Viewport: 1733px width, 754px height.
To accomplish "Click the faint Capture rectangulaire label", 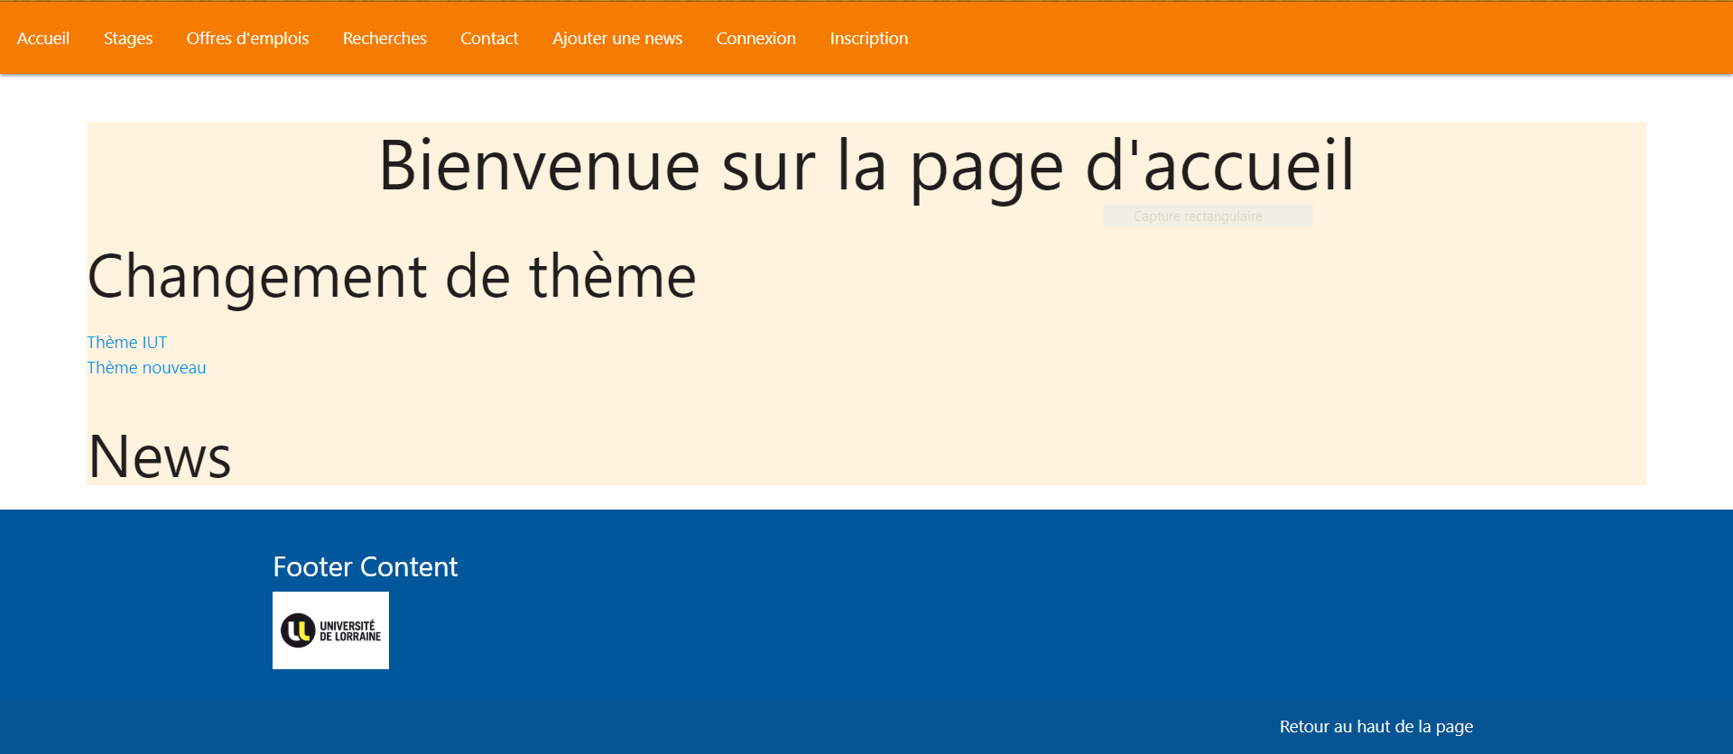I will (x=1198, y=216).
